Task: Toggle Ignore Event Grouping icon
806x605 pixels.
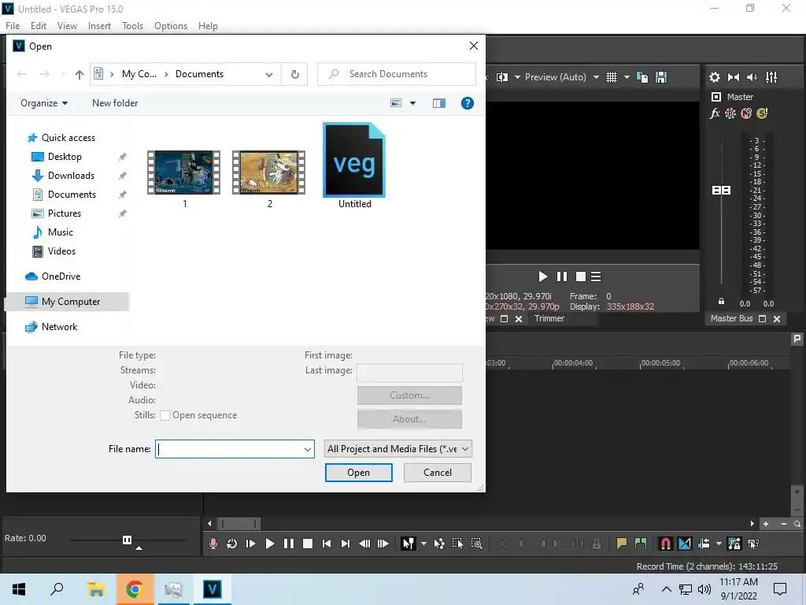Action: [753, 544]
